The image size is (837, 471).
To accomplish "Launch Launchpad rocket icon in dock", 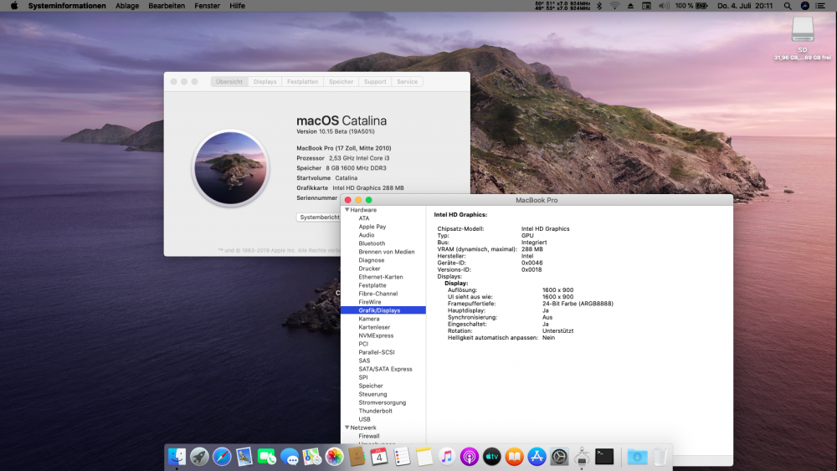I will click(x=199, y=457).
